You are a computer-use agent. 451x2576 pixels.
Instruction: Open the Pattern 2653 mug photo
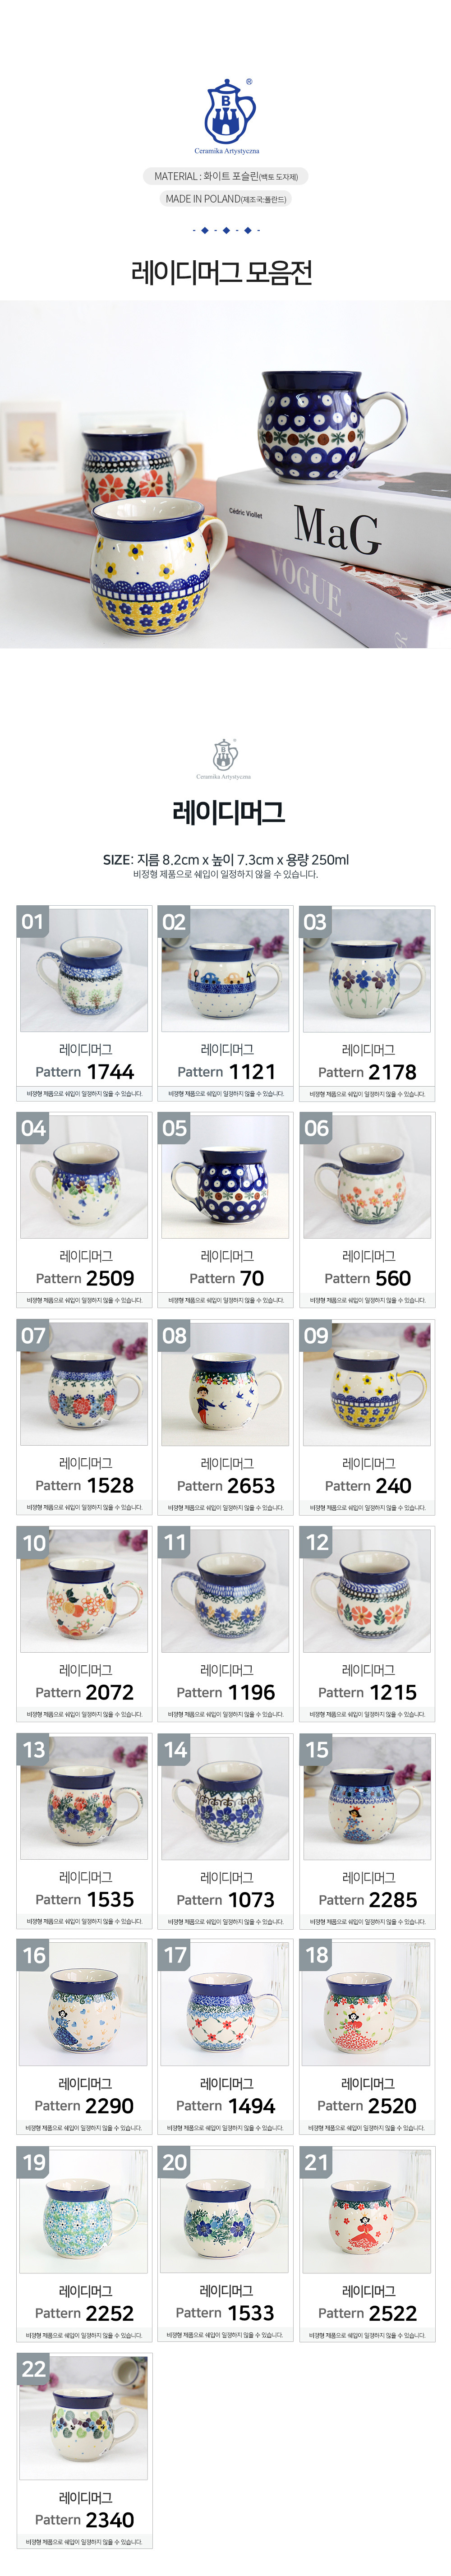(x=225, y=1384)
